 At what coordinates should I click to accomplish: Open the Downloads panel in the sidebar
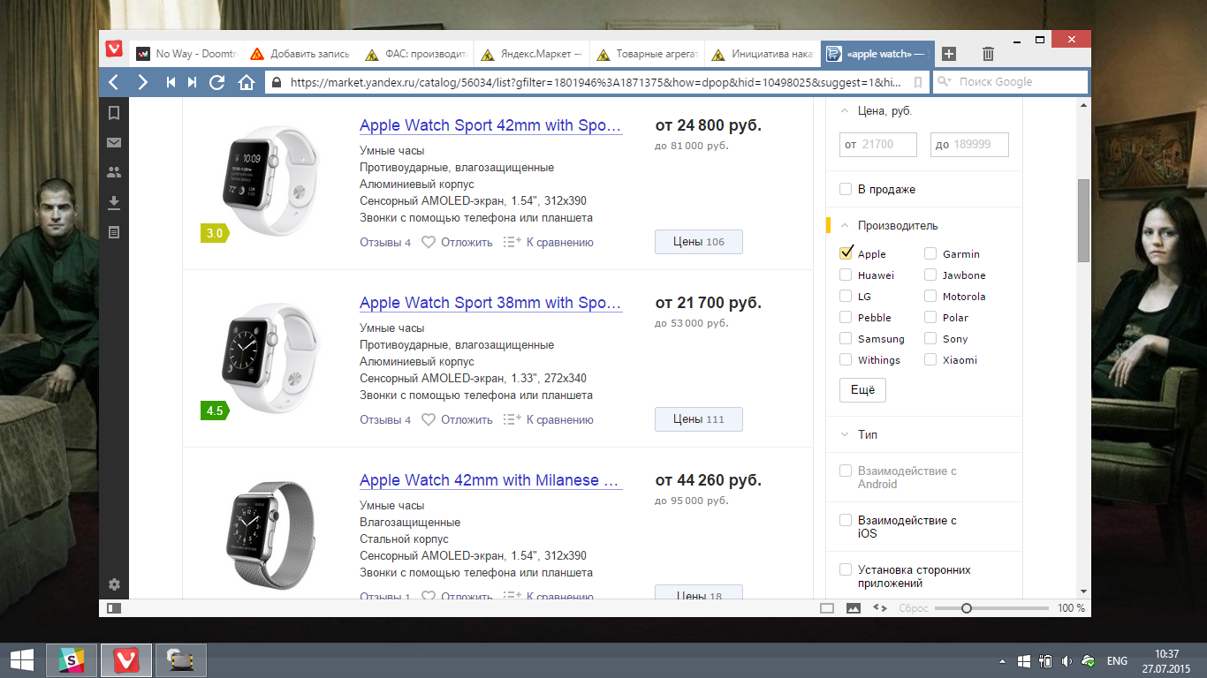coord(113,201)
